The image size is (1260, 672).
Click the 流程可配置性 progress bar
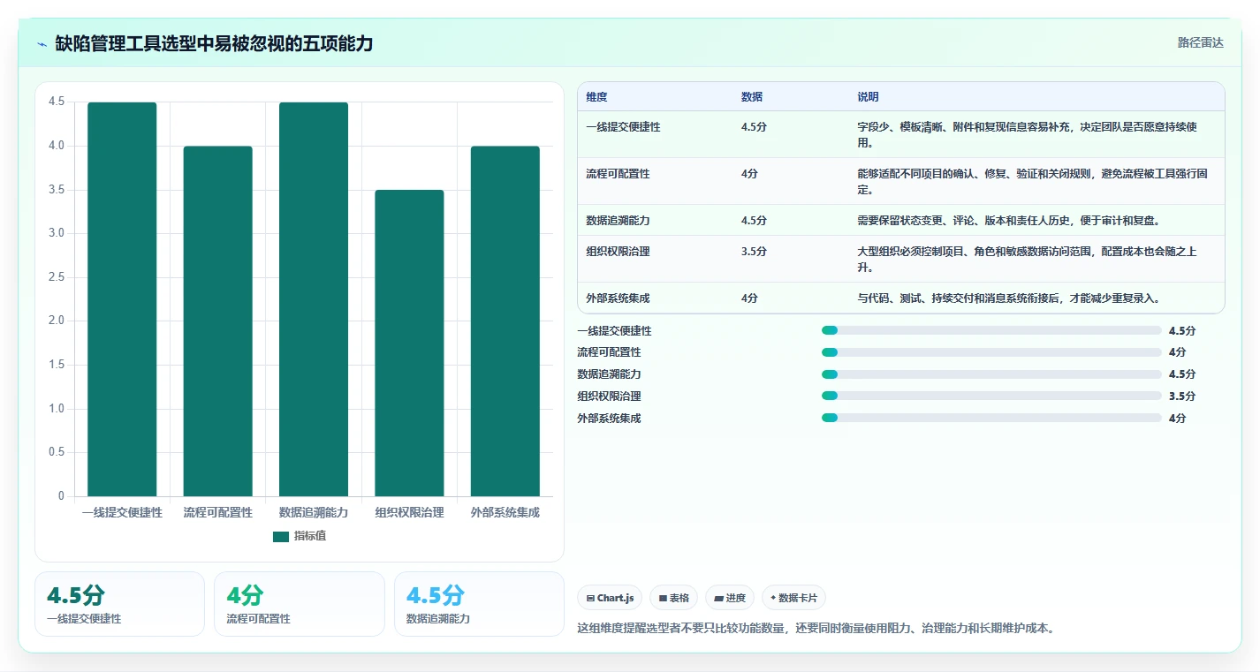[x=991, y=352]
